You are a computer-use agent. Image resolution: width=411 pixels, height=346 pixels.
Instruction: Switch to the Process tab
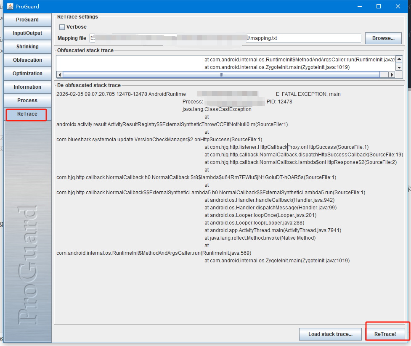pyautogui.click(x=27, y=100)
